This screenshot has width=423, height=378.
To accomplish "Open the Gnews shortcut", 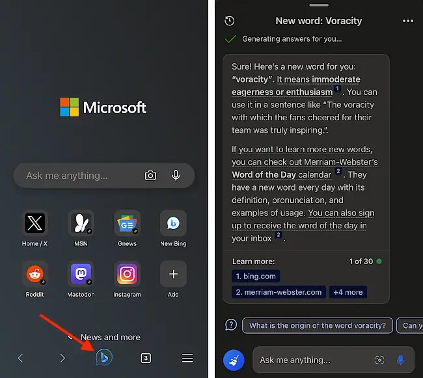I will 127,223.
